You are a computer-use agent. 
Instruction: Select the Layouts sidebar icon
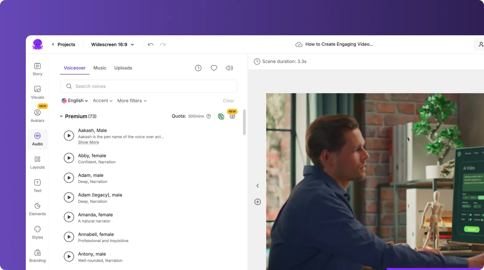[x=37, y=162]
